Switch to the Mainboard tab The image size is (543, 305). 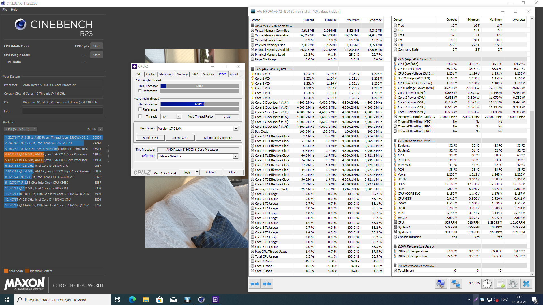pos(166,74)
